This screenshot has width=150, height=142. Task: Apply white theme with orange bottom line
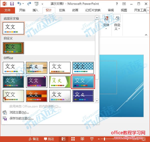pyautogui.click(x=60, y=68)
